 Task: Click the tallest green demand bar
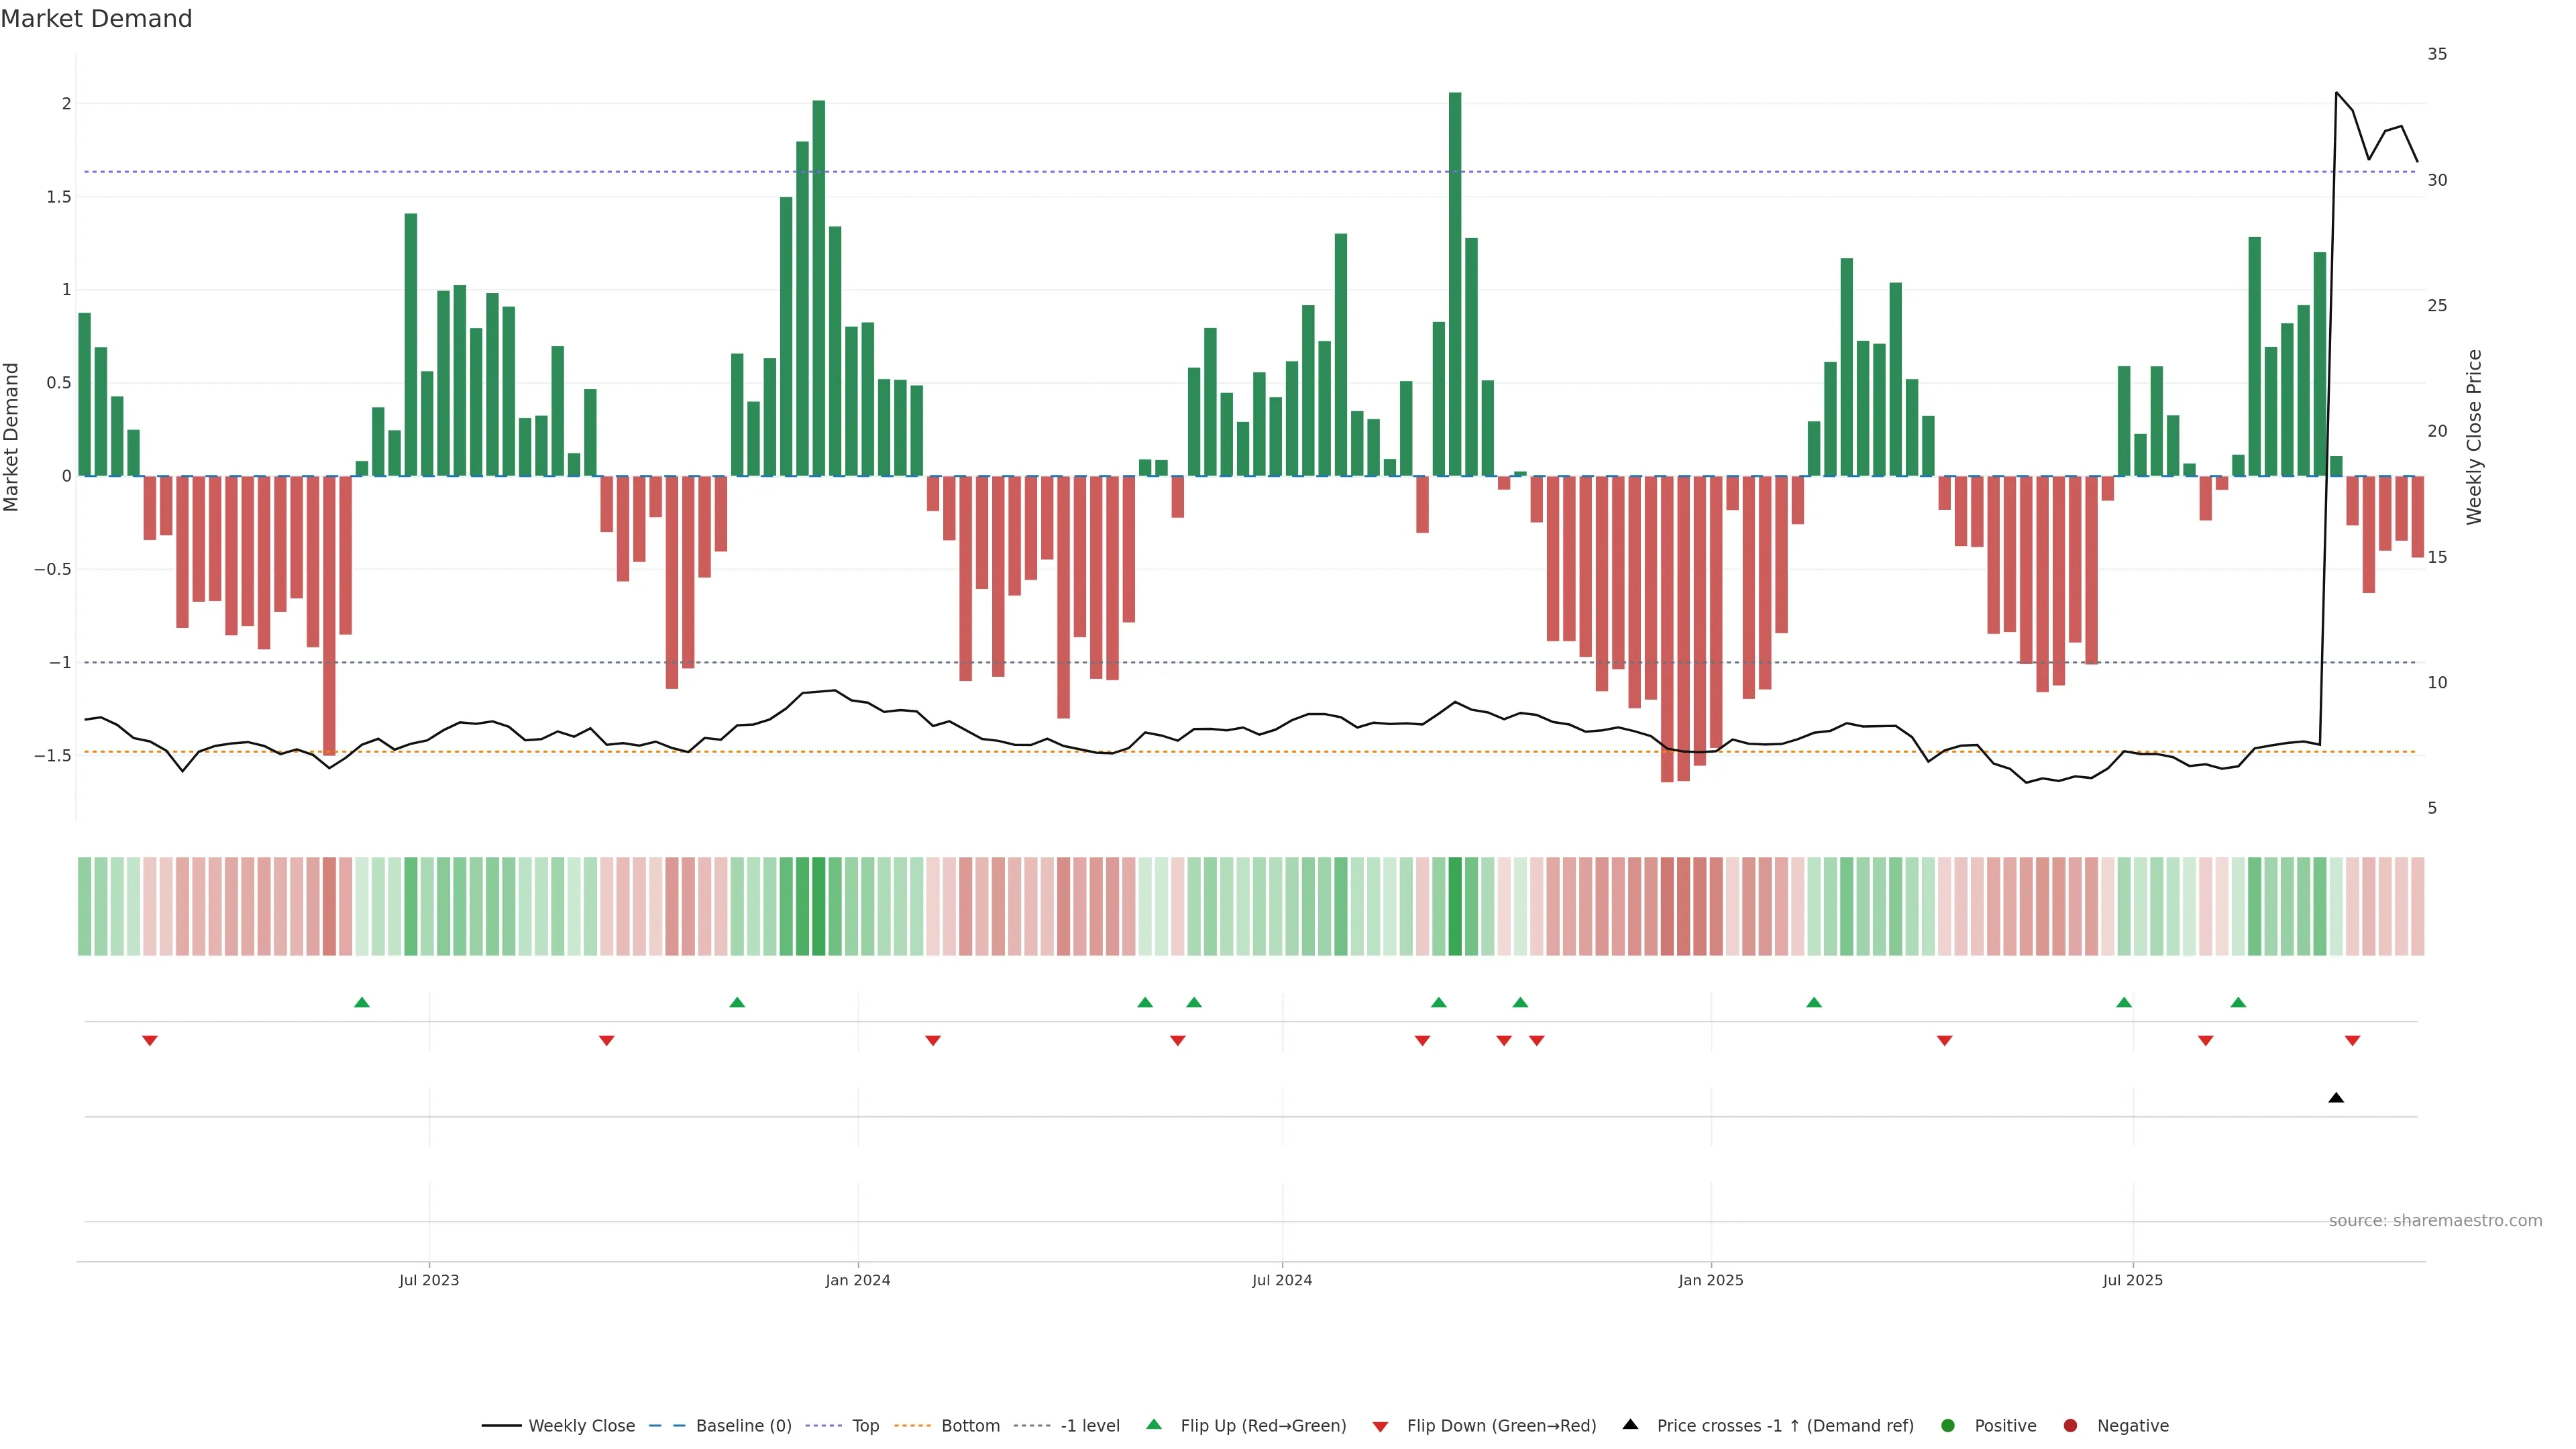coord(1454,284)
